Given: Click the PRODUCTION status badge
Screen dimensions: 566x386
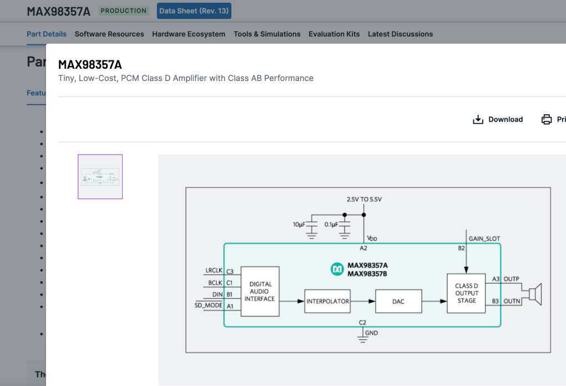Looking at the screenshot, I should pos(124,11).
